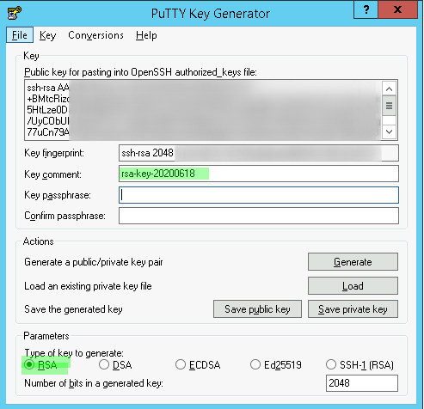Click the 'Key comment:' label
The width and height of the screenshot is (424, 409).
click(x=52, y=174)
